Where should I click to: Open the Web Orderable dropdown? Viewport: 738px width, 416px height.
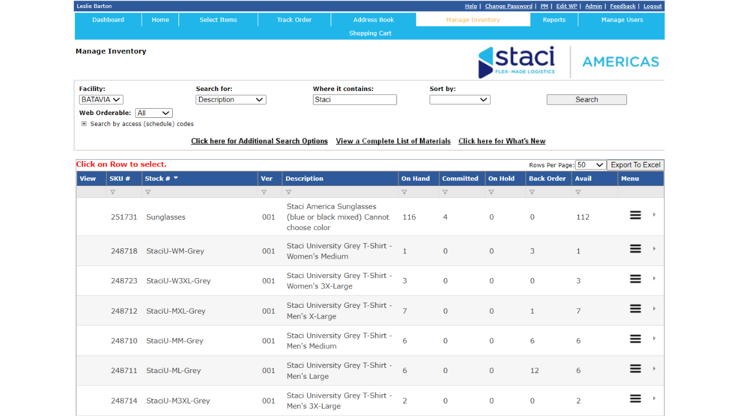pyautogui.click(x=154, y=113)
